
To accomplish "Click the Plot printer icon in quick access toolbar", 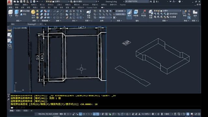I will coord(34,1).
